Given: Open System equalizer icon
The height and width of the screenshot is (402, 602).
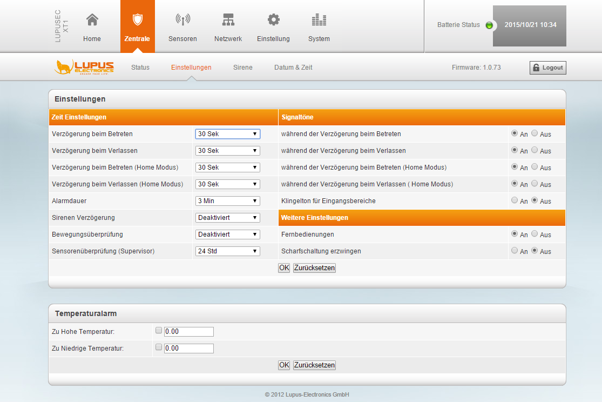Looking at the screenshot, I should click(x=319, y=21).
